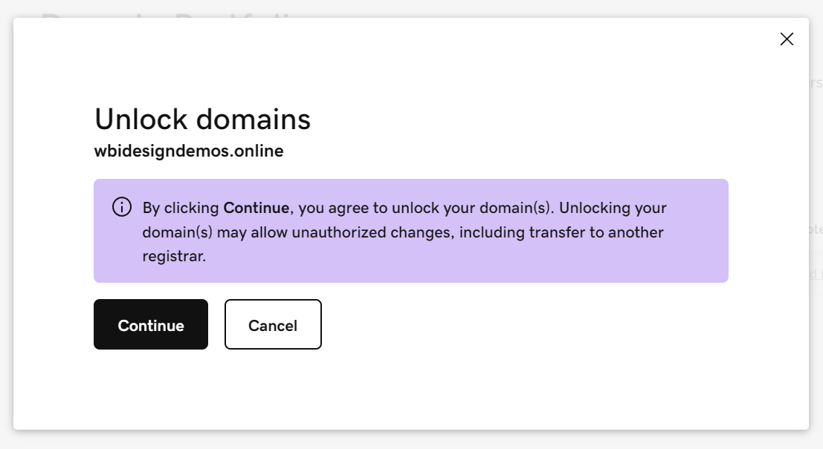
Task: Click the info circle icon in banner
Action: [121, 207]
